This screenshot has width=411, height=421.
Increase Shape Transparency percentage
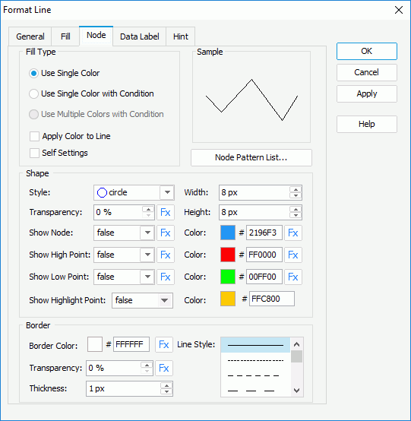148,209
